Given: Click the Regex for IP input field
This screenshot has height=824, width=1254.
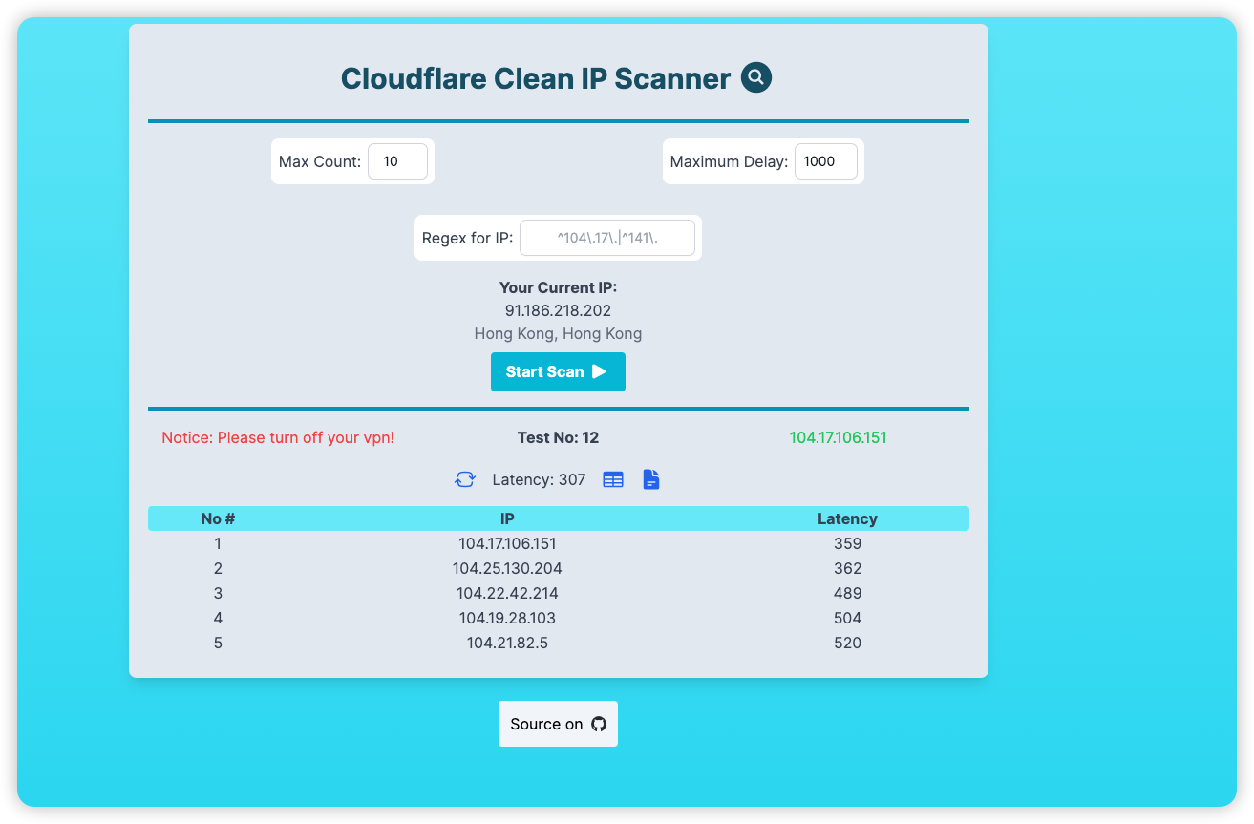Looking at the screenshot, I should pyautogui.click(x=607, y=238).
